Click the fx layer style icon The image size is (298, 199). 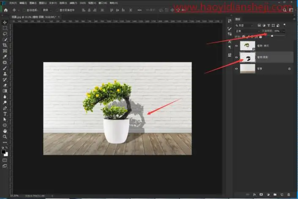(254, 194)
